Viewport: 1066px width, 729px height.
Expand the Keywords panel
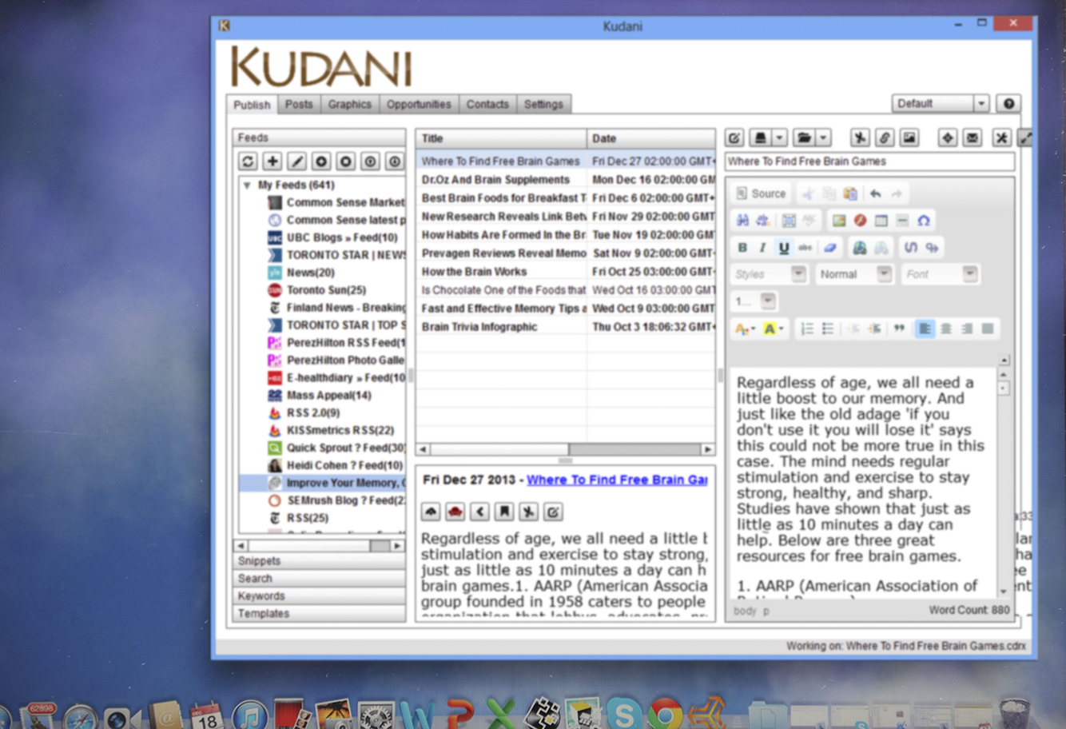click(320, 596)
